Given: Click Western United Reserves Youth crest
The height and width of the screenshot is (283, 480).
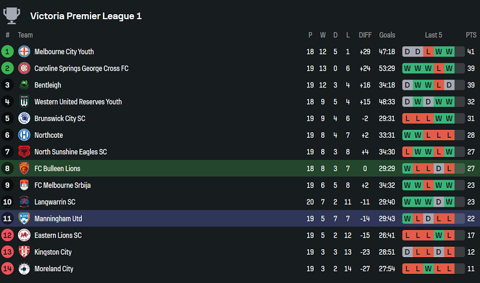Looking at the screenshot, I should 24,102.
